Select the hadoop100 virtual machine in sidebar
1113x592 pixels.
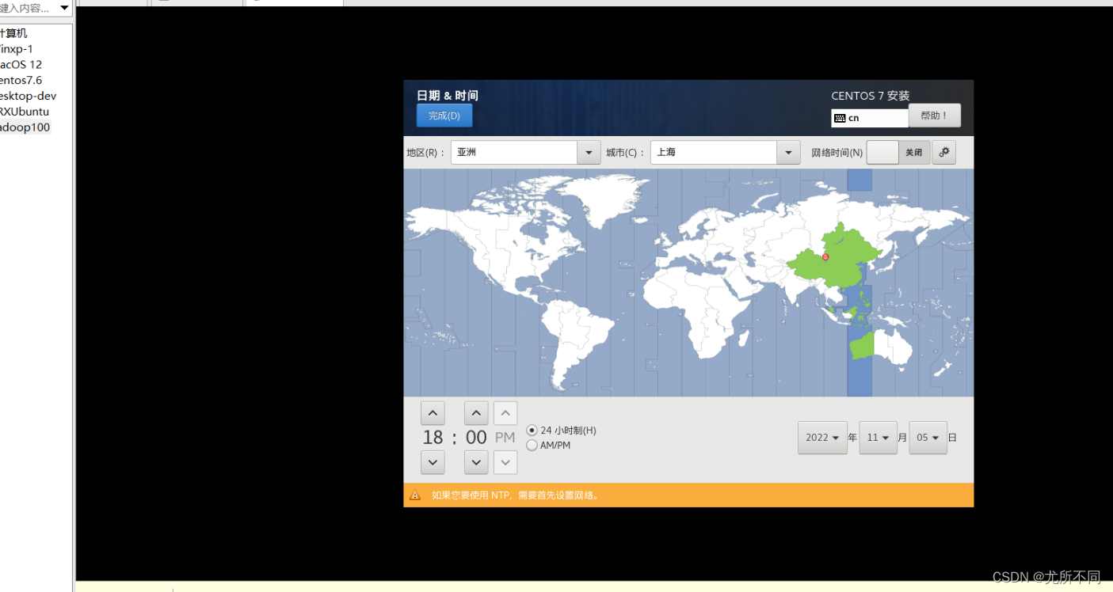tap(25, 127)
